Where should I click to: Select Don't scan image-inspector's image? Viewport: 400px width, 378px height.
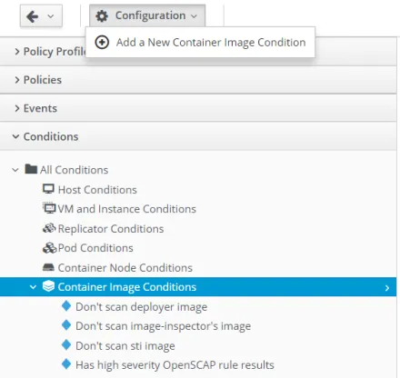(164, 326)
